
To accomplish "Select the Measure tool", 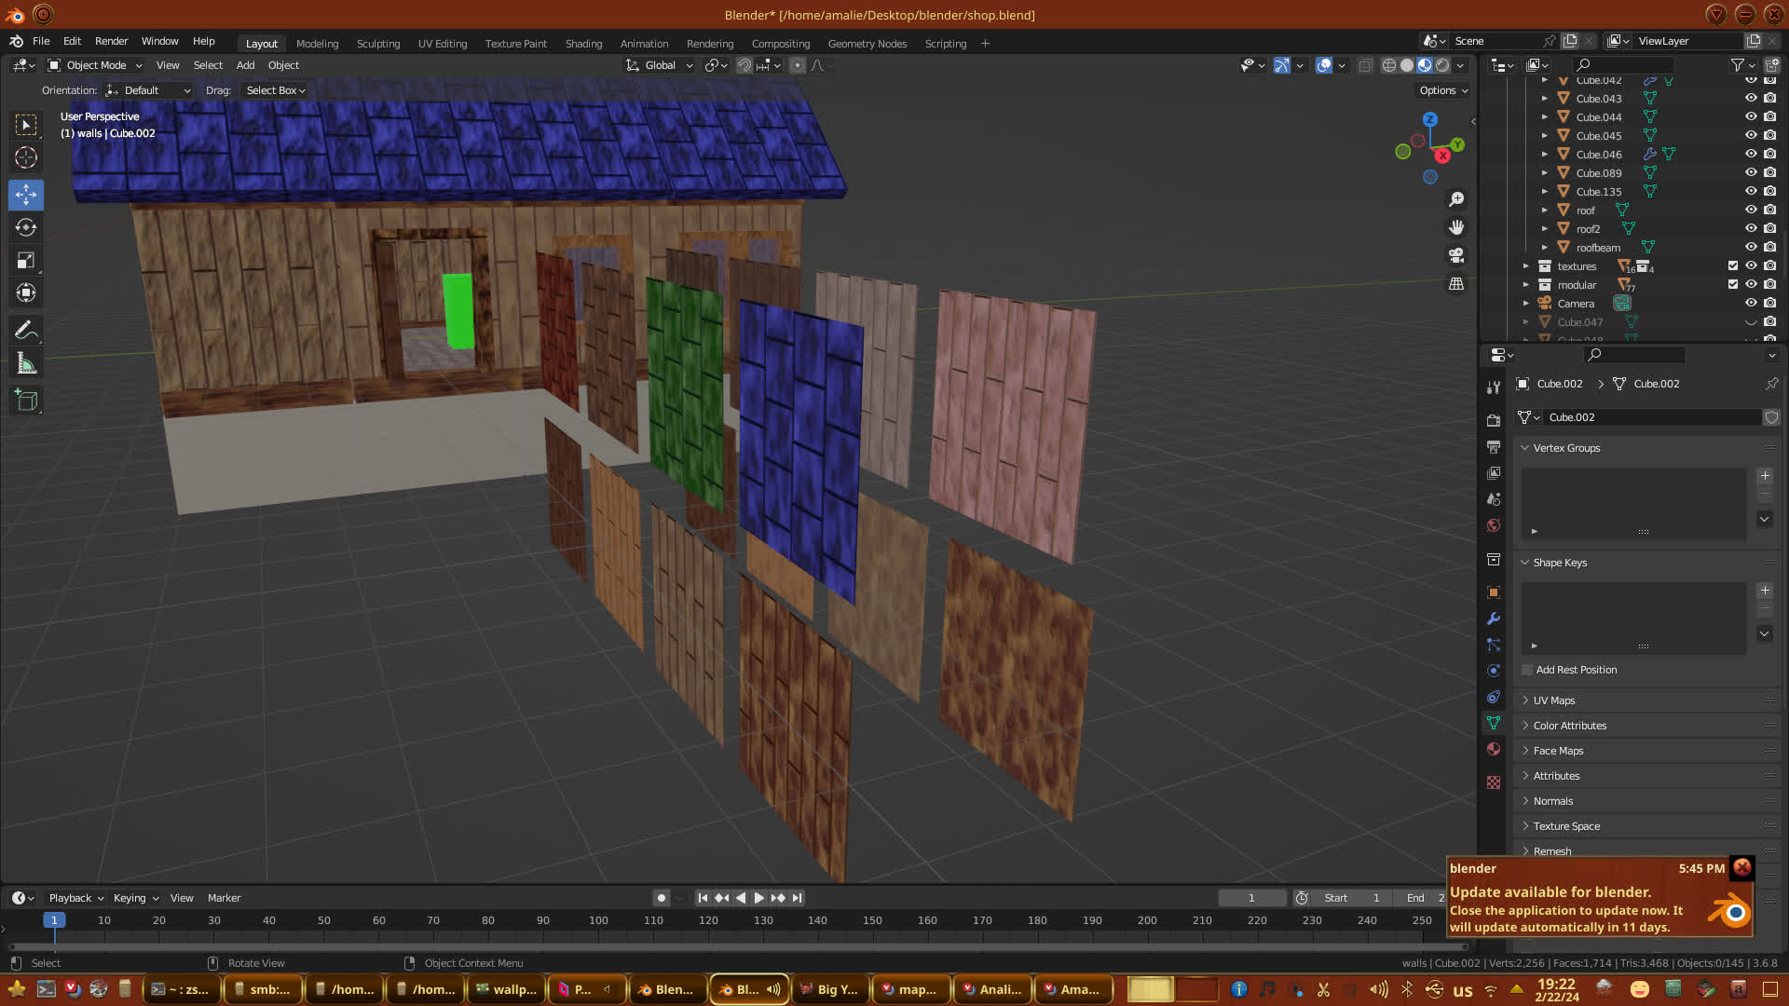I will [26, 364].
